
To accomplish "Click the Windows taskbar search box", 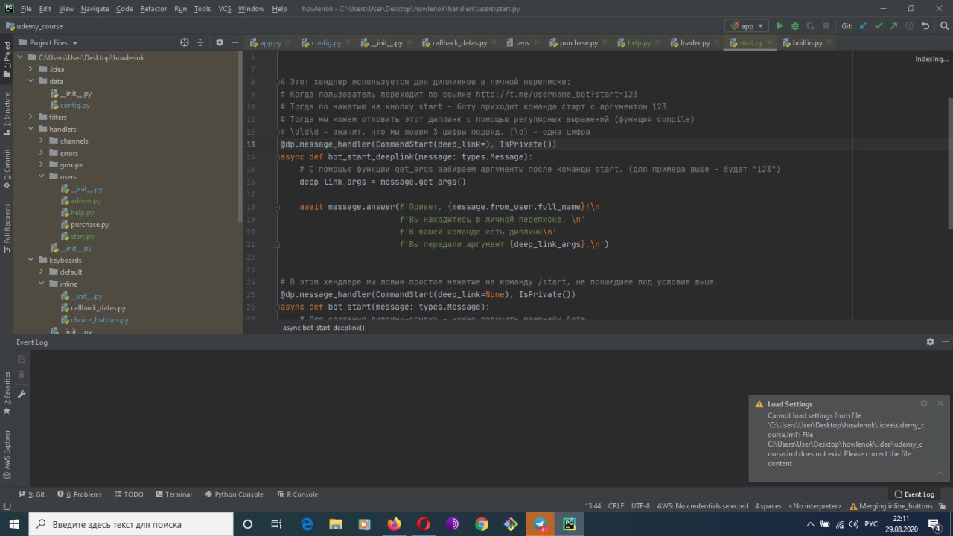I will (x=130, y=524).
